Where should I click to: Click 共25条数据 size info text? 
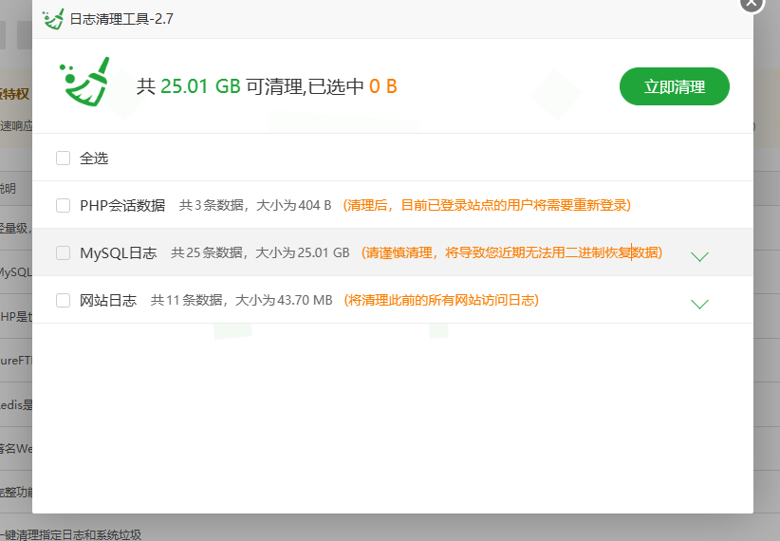pos(260,252)
